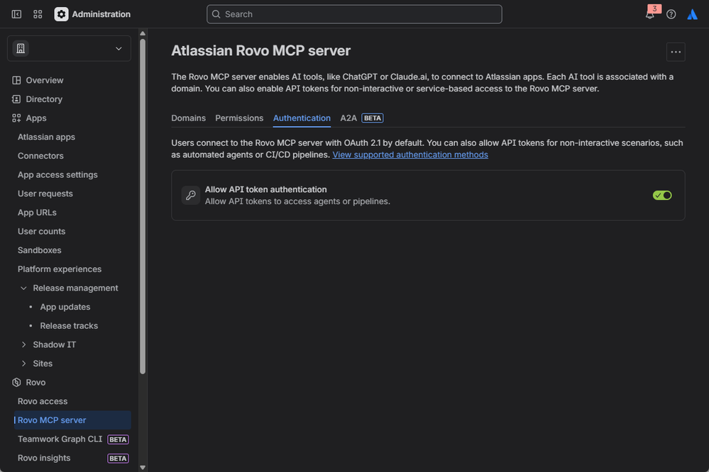709x472 pixels.
Task: Open the A2A beta tab
Action: pyautogui.click(x=362, y=118)
